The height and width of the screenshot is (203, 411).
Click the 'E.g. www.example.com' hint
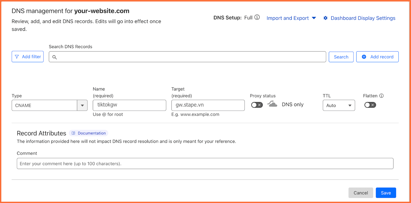click(195, 114)
